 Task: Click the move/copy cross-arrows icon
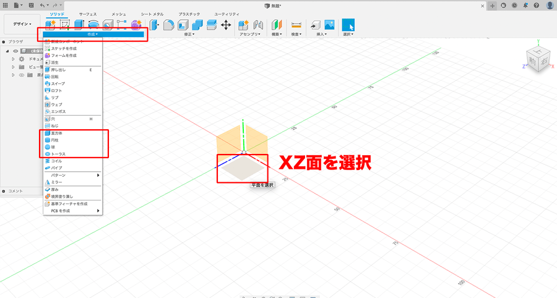point(226,25)
